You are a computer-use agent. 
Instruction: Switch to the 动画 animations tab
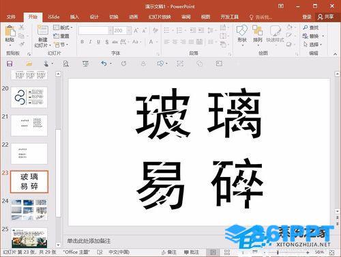pyautogui.click(x=134, y=17)
